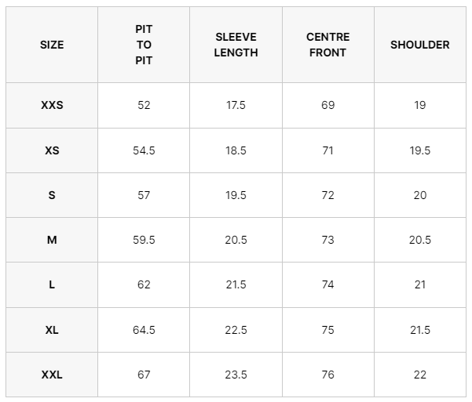Select the PIT TO PIT header cell
This screenshot has height=402, width=472.
tap(144, 45)
